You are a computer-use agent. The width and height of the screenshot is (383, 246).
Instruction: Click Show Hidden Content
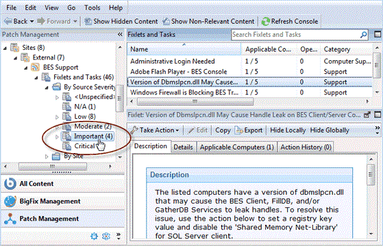[121, 21]
